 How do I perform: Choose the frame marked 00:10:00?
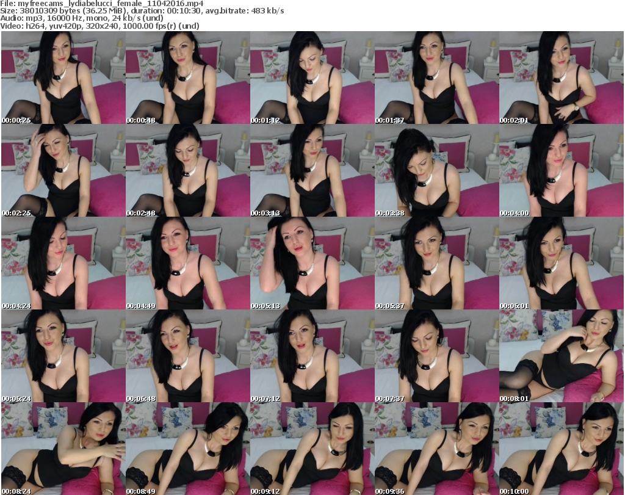[562, 449]
